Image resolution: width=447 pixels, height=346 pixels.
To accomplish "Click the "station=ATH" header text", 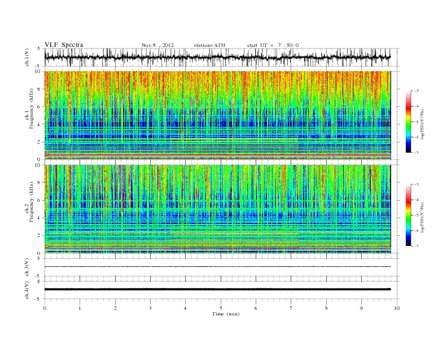I will (x=209, y=45).
